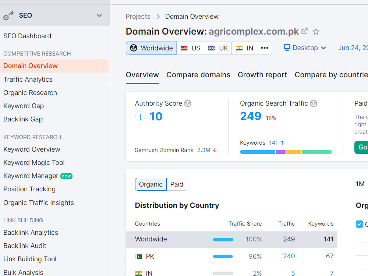
Task: Uncheck the blue chart checkbox
Action: (359, 224)
